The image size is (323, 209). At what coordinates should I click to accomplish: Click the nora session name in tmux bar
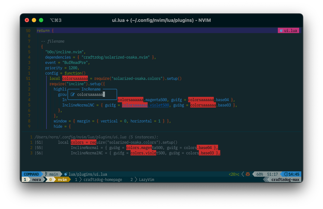pos(36,179)
